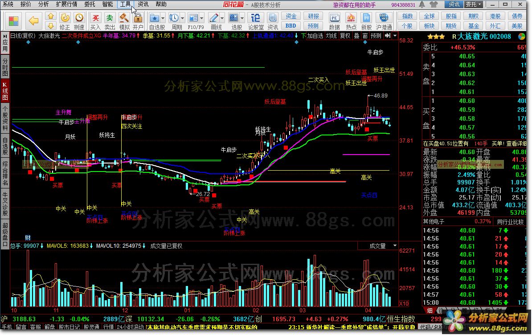Open the 系统 menu
This screenshot has height=335, width=532.
pos(8,4)
